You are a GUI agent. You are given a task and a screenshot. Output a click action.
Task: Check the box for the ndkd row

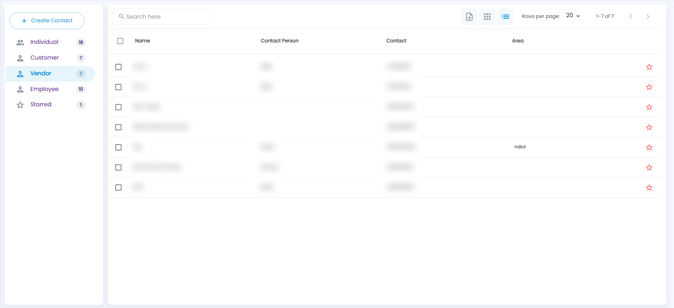[x=118, y=147]
